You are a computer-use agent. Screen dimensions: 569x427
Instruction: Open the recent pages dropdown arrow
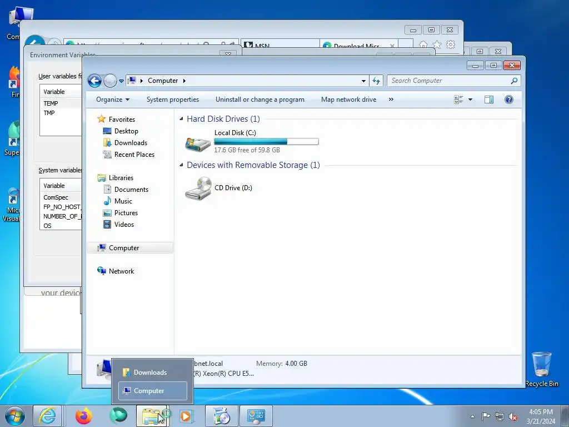121,81
